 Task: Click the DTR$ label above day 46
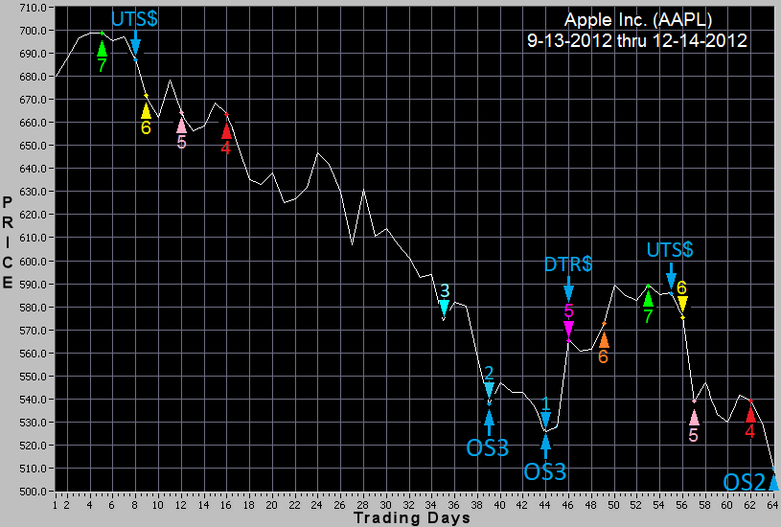[x=568, y=264]
